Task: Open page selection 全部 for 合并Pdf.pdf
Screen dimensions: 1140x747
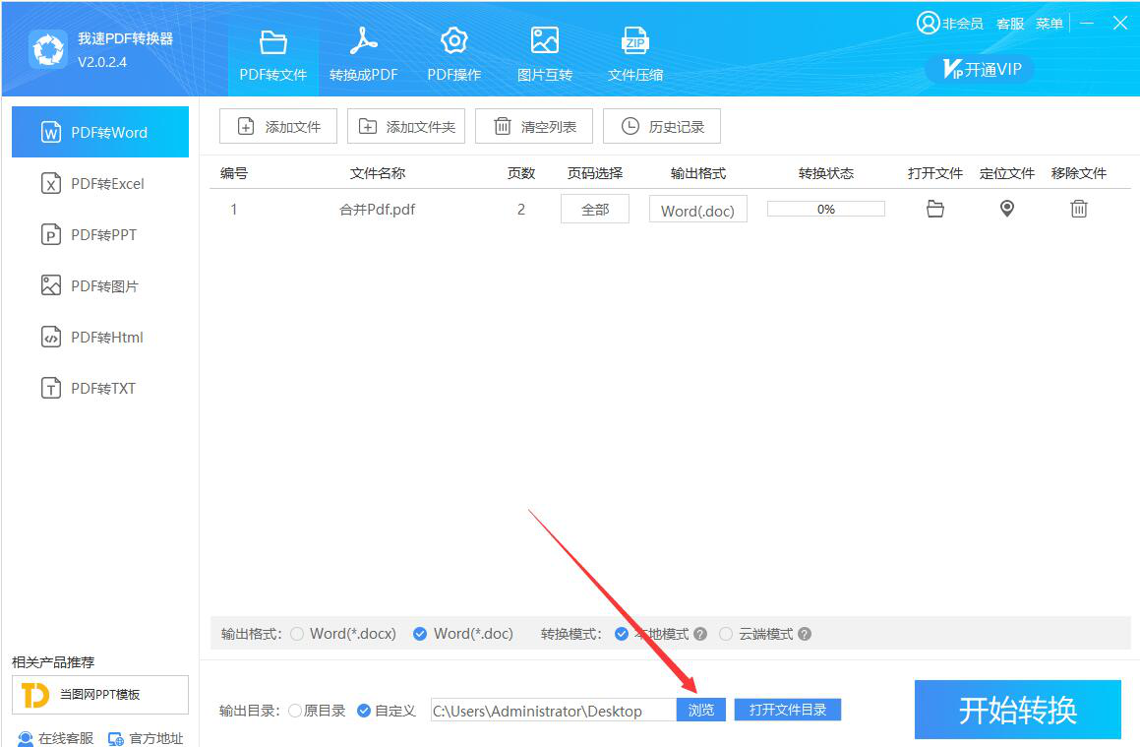Action: click(x=595, y=210)
